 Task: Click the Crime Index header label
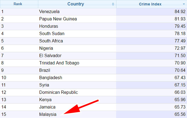pyautogui.click(x=150, y=4)
